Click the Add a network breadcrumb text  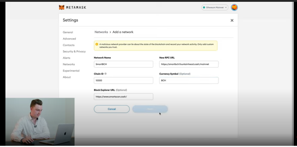[x=123, y=32]
